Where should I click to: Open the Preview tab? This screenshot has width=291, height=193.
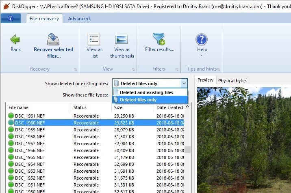point(205,80)
